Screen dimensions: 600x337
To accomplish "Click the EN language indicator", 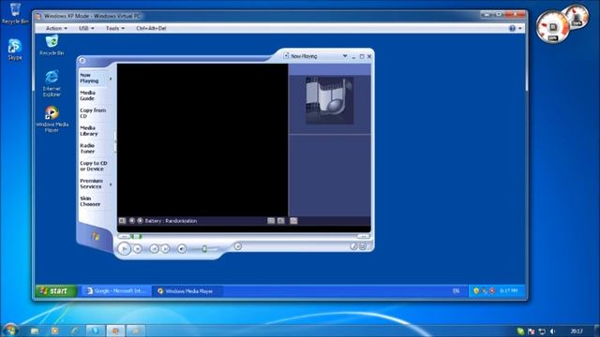I will coord(456,291).
